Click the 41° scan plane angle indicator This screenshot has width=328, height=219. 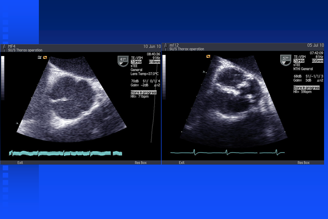(x=123, y=61)
